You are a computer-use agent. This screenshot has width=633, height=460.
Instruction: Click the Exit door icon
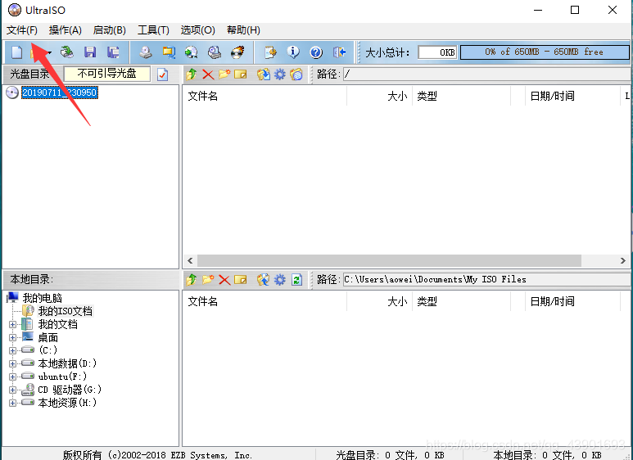point(339,52)
